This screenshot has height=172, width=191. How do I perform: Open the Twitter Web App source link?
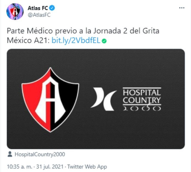point(87,167)
